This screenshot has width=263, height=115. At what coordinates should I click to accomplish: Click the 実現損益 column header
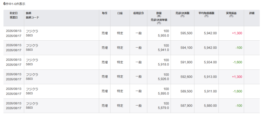231,18
